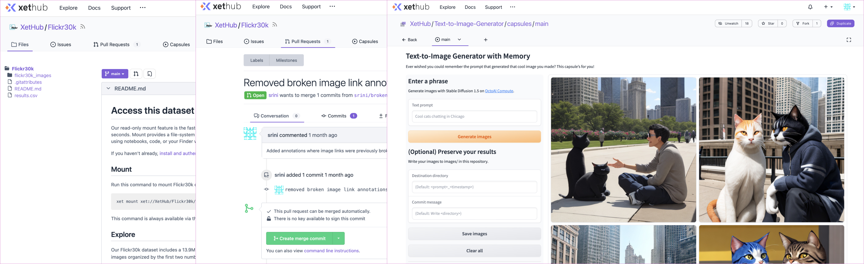
Task: Open the flickr30k_images folder
Action: pos(32,75)
